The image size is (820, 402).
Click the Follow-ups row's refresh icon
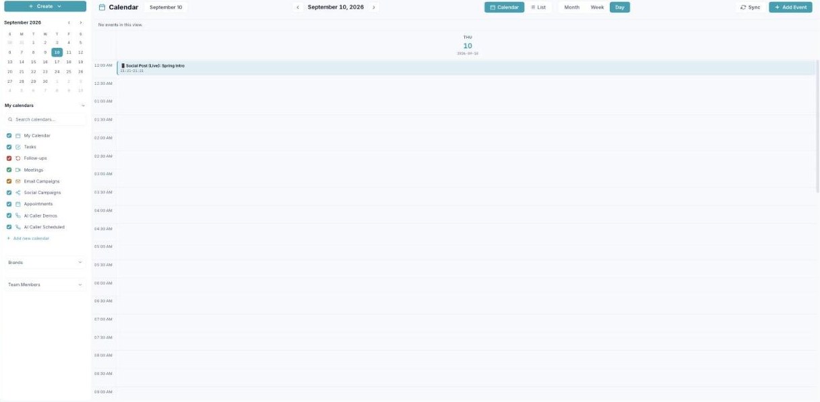click(x=18, y=158)
